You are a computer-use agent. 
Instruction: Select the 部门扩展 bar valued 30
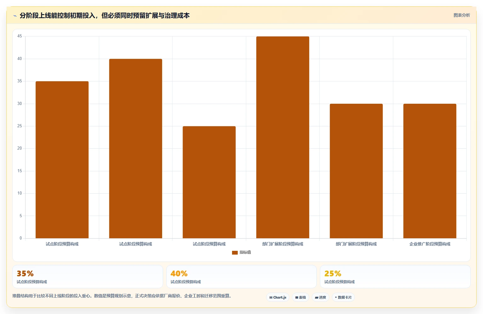tap(356, 171)
